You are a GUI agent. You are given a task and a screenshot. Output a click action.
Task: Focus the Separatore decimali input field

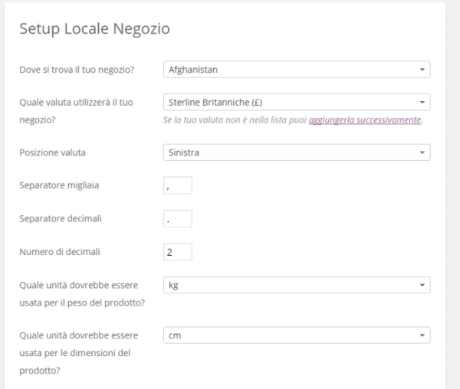[178, 218]
